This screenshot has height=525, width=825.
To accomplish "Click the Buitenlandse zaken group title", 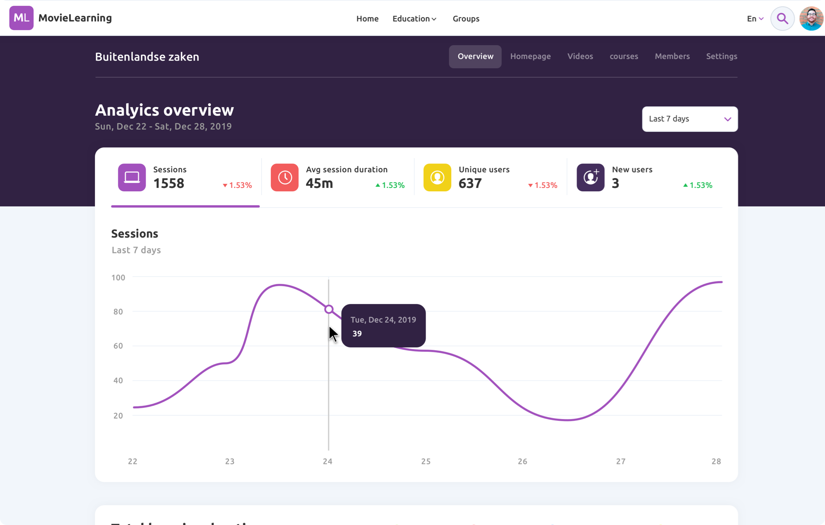I will point(147,57).
